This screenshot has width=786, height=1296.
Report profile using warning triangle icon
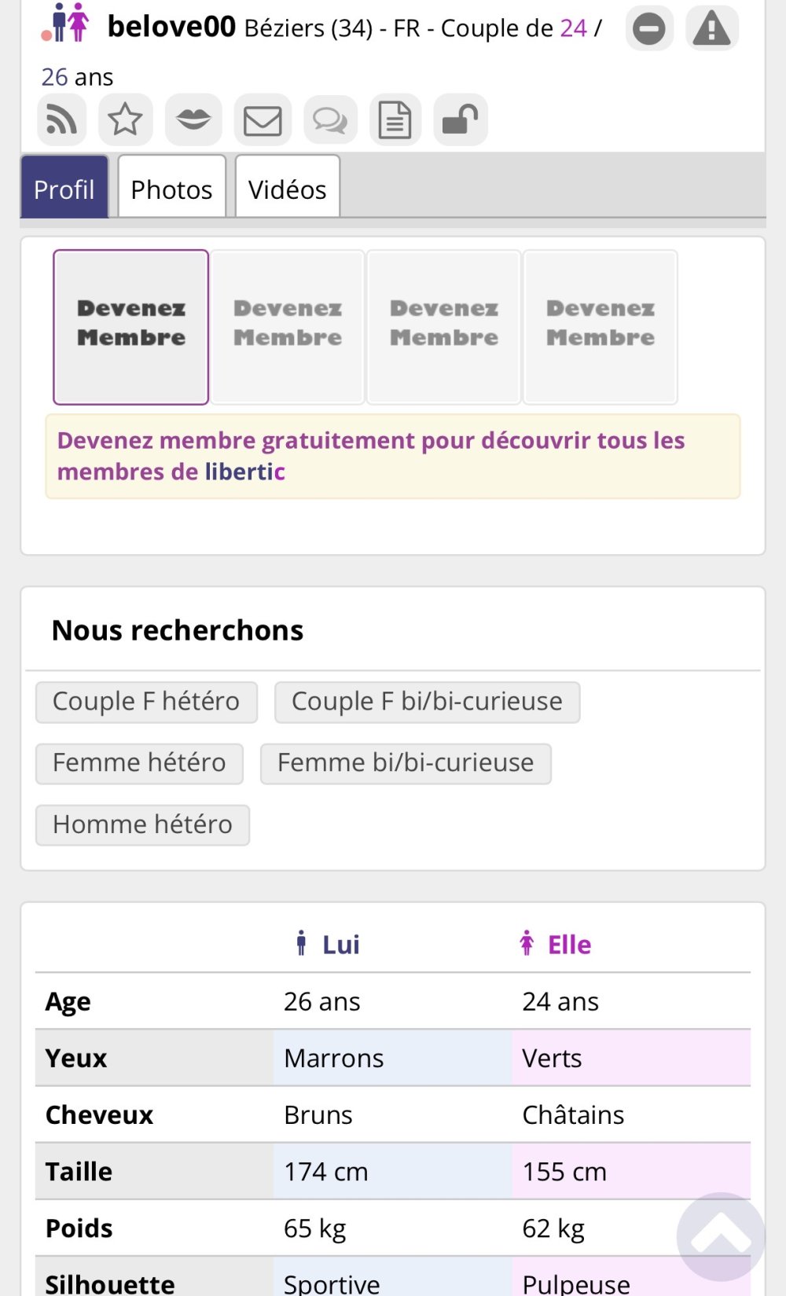[712, 29]
